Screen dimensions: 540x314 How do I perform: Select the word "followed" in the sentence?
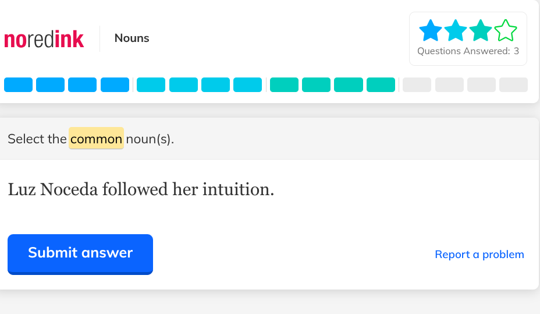[134, 189]
